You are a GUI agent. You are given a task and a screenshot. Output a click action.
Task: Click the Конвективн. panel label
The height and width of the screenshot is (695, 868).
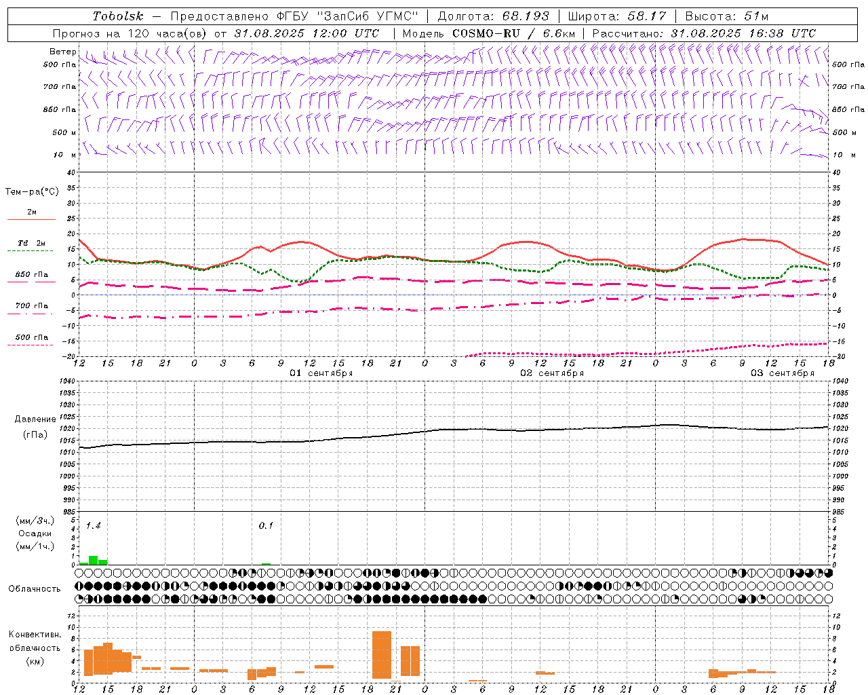coord(35,635)
